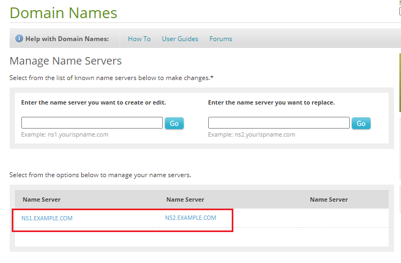The height and width of the screenshot is (263, 401).
Task: Click the ns1.yourispname.com example hint text
Action: click(x=65, y=134)
